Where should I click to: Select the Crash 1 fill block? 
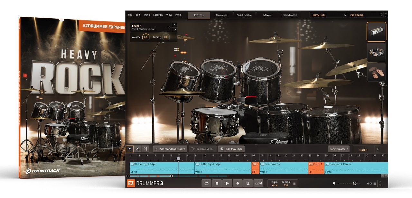tap(316, 168)
